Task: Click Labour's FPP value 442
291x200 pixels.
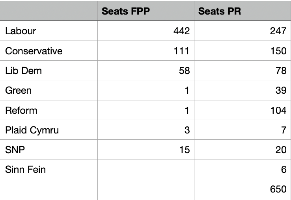Action: click(145, 31)
